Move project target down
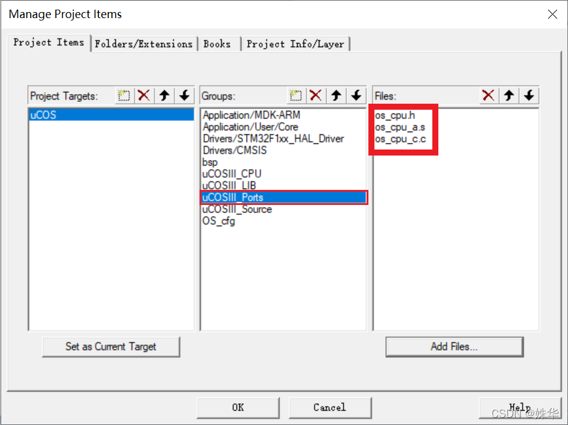This screenshot has width=568, height=425. tap(185, 96)
